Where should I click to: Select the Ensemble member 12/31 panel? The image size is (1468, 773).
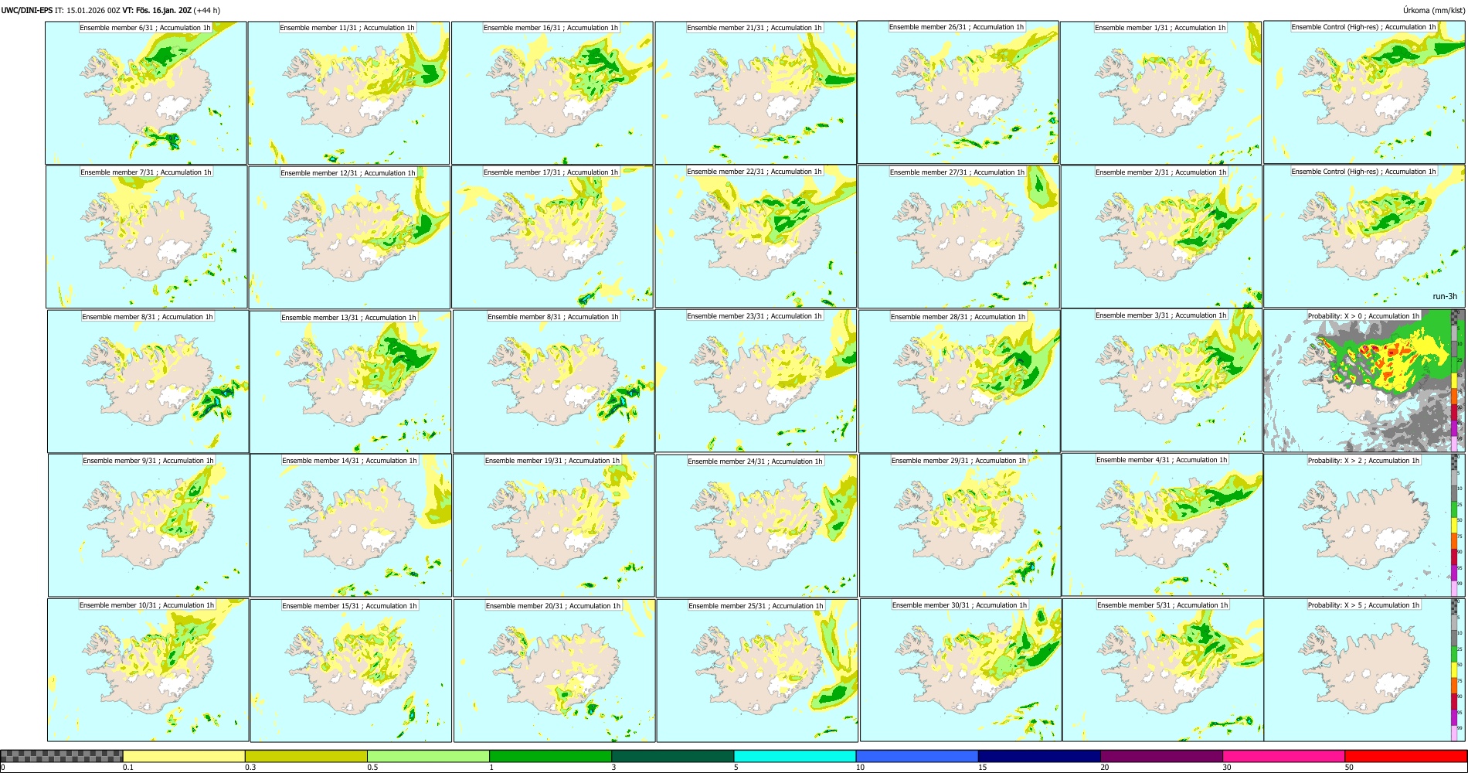click(x=349, y=237)
